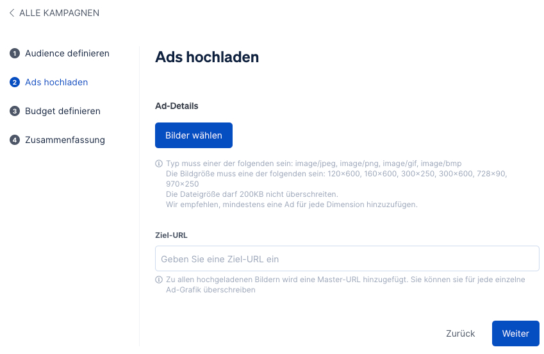Viewport: 544px width, 354px height.
Task: Click the Ad-Details section label
Action: point(177,106)
